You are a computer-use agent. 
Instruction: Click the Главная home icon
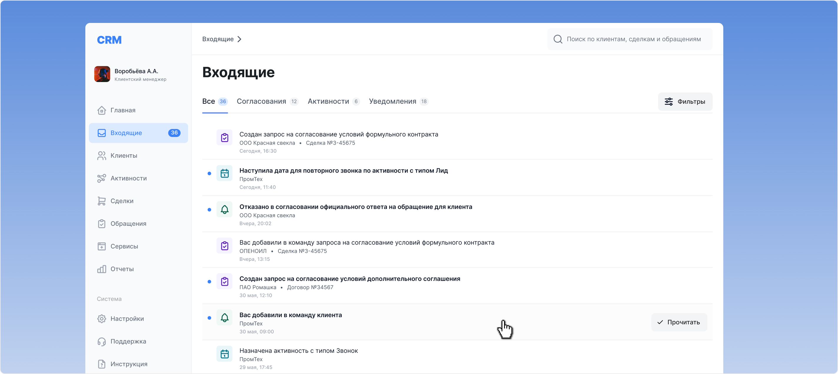[x=102, y=110]
